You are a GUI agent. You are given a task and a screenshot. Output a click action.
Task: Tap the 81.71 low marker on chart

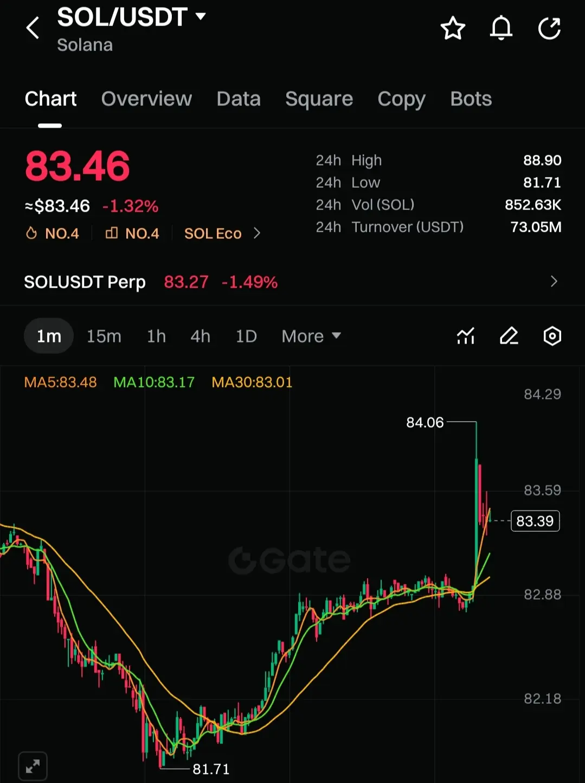pos(211,769)
